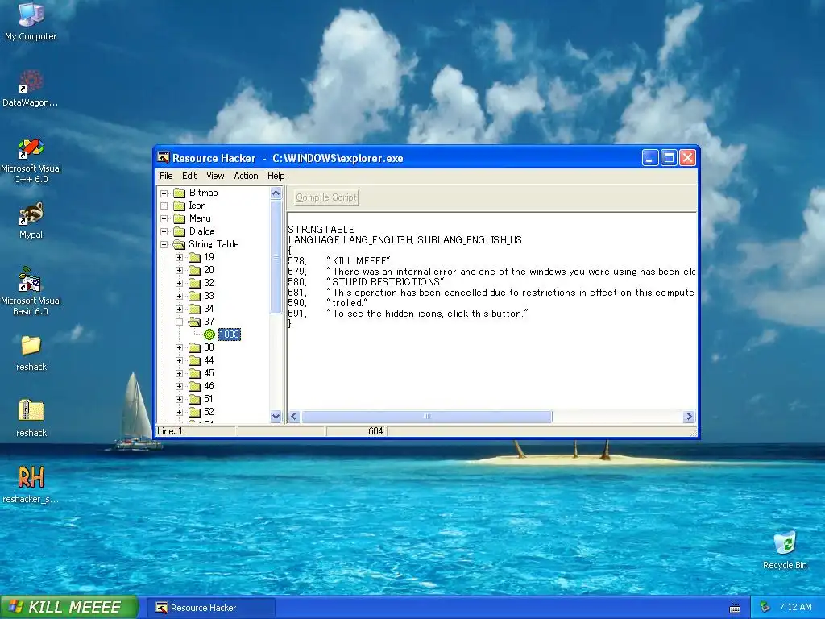Click the green gear icon beside 1033
825x619 pixels.
point(209,334)
